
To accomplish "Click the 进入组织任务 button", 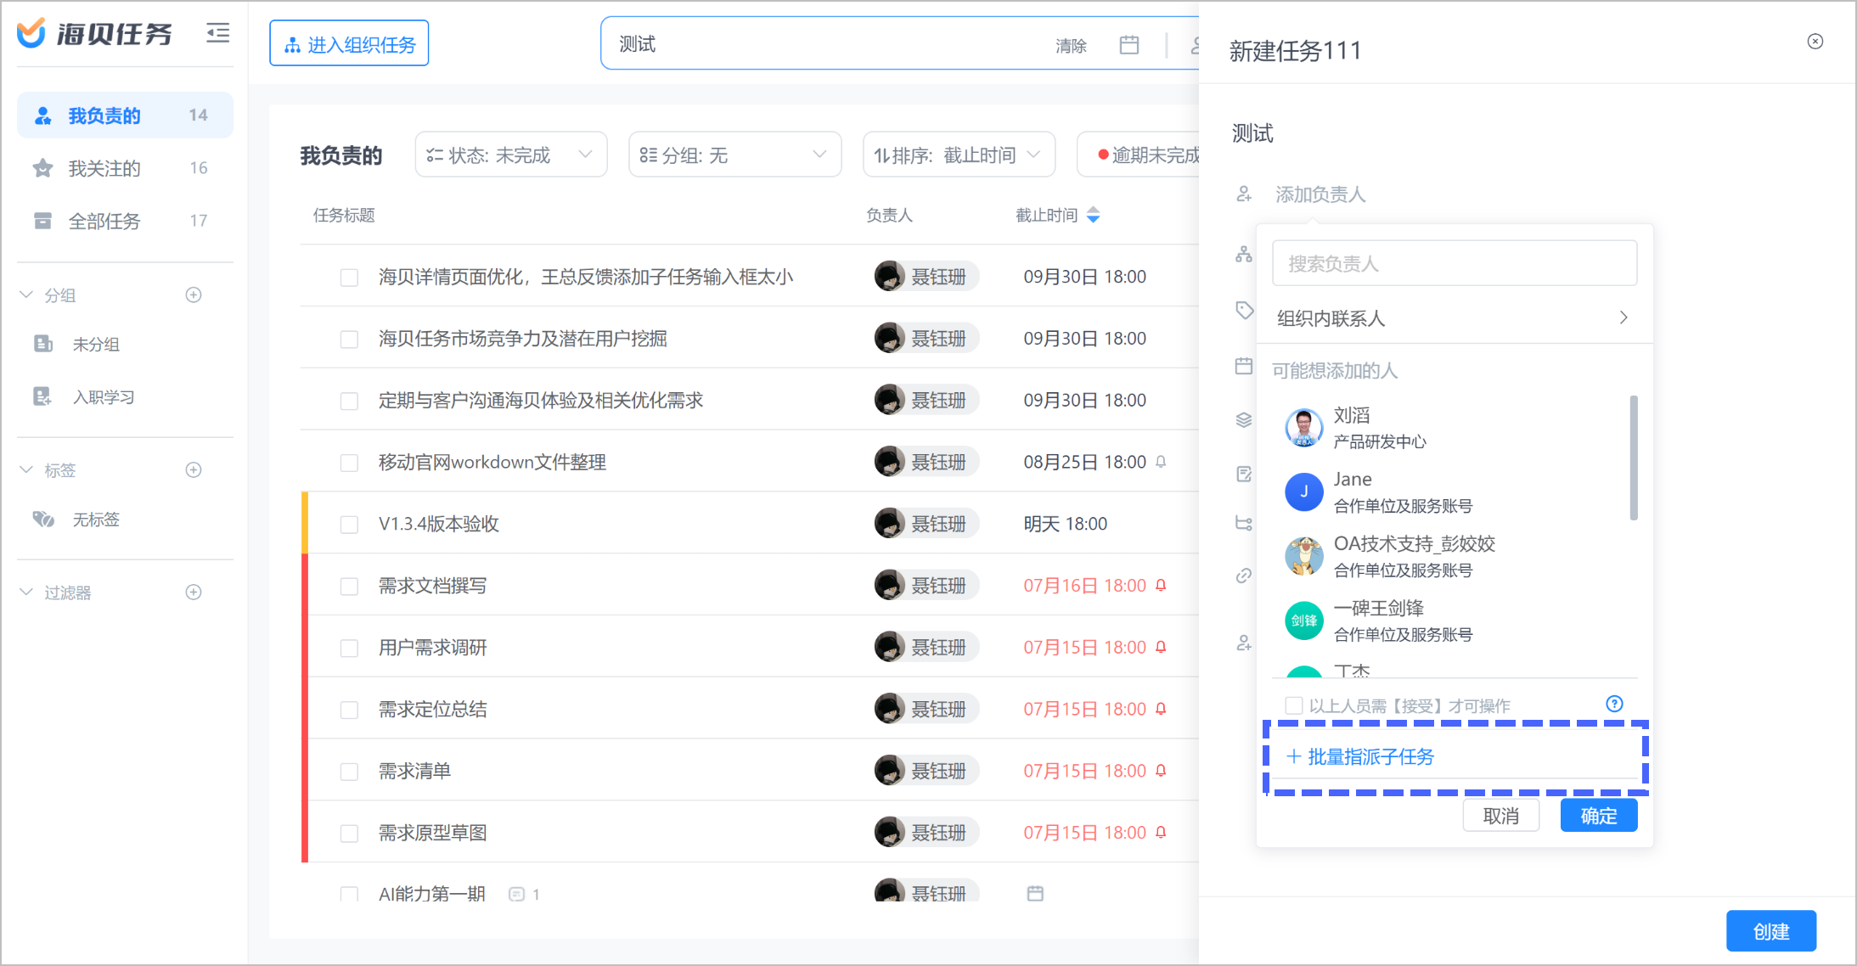I will pos(349,43).
